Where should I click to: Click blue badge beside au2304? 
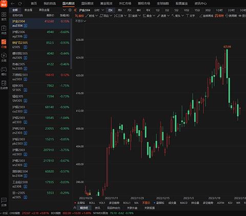26,26
